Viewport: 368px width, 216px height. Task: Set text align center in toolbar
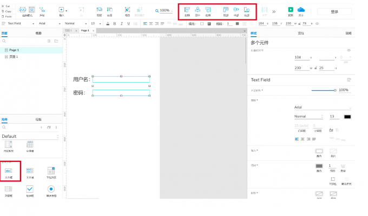coord(151,23)
